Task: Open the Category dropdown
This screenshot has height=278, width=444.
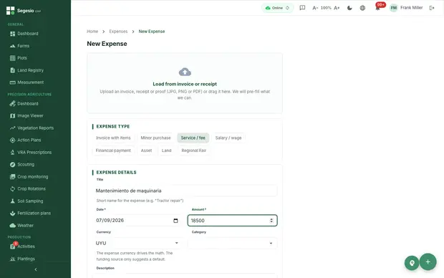Action: coord(232,243)
